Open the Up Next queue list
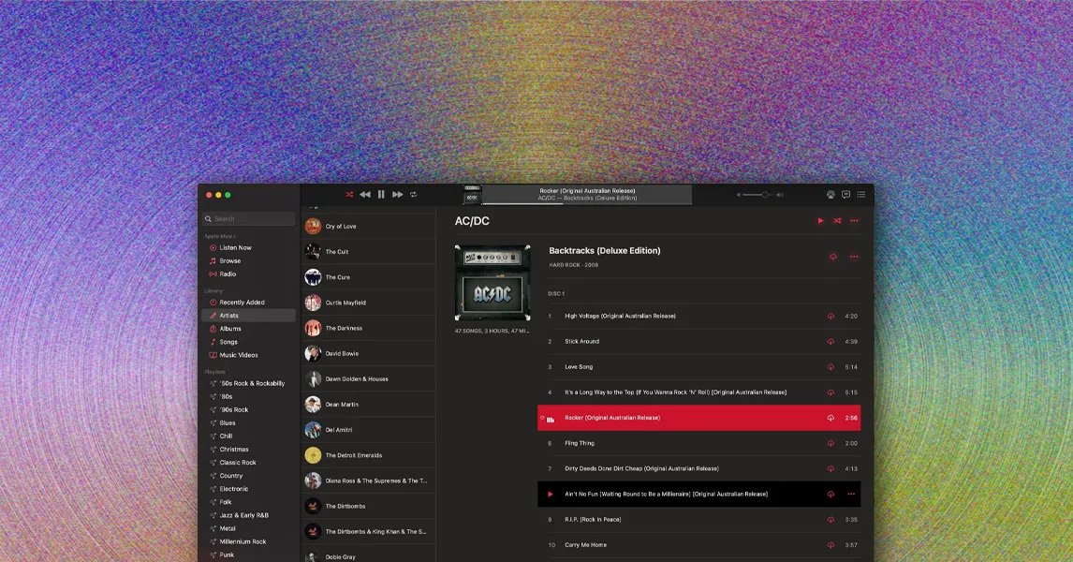The height and width of the screenshot is (562, 1073). (x=861, y=195)
